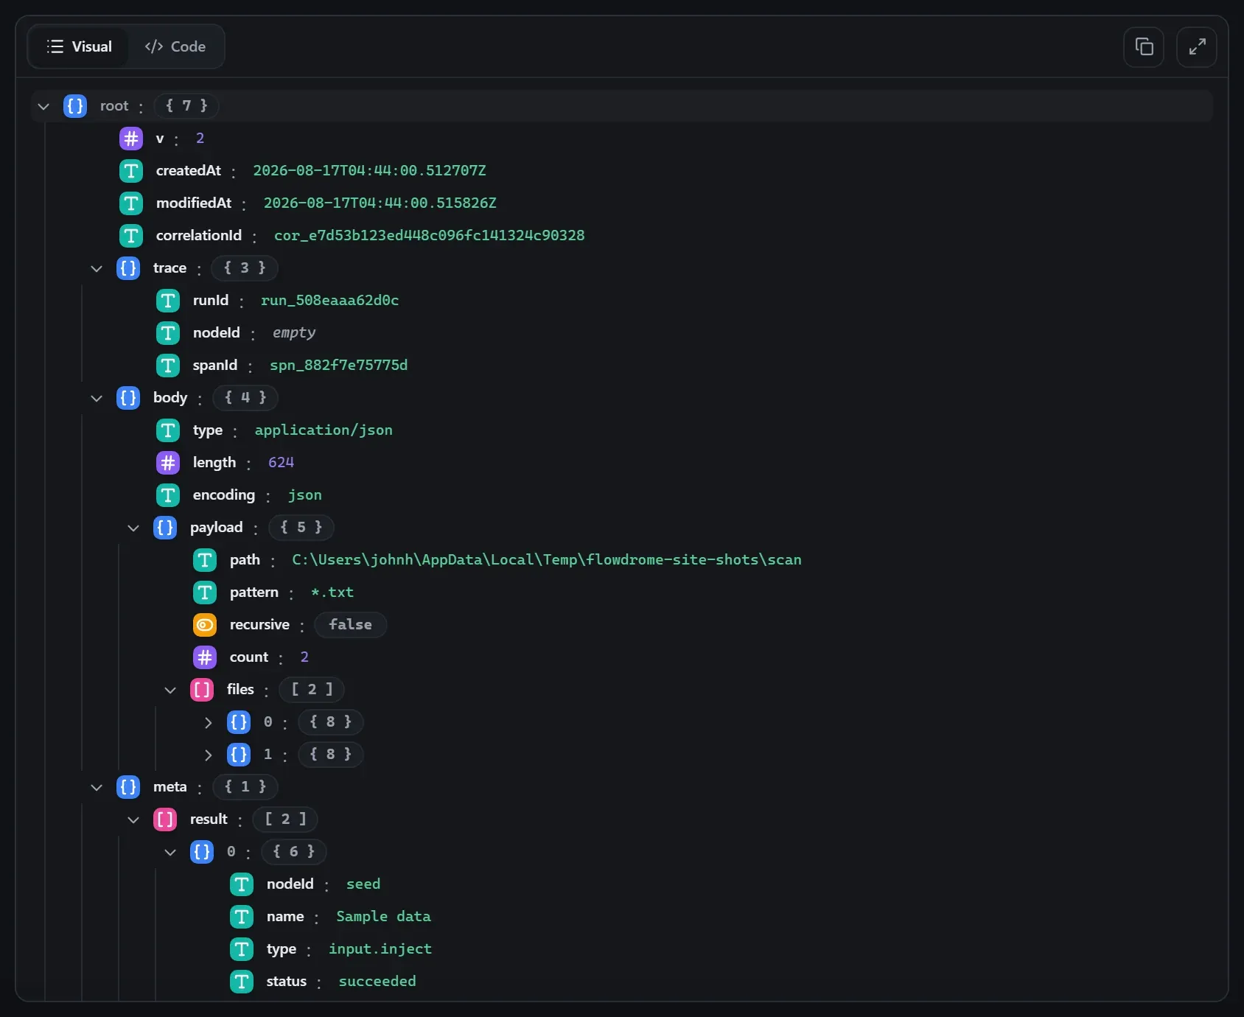
Task: Select the seed nodeId value
Action: pyautogui.click(x=363, y=884)
